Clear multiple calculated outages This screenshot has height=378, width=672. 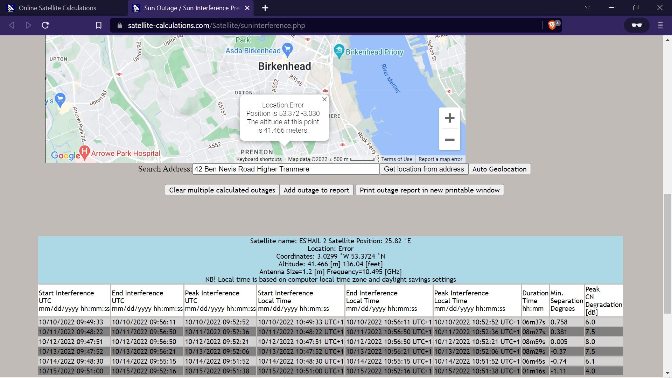point(222,190)
